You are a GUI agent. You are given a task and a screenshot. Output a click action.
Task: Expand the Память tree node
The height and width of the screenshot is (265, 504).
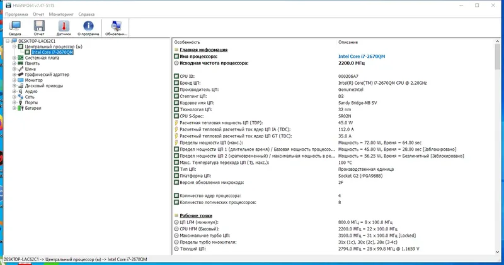pos(14,63)
